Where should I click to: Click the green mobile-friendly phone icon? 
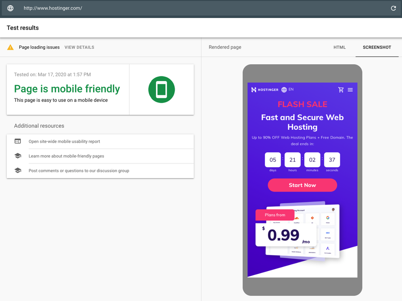(x=161, y=90)
